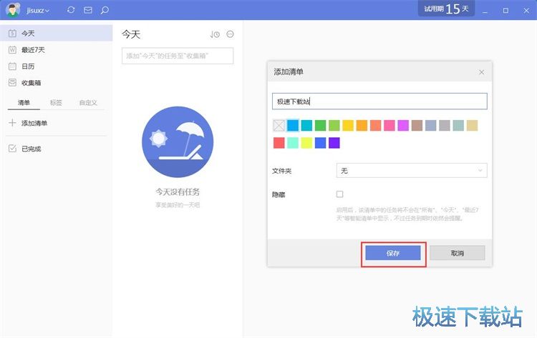Select the orange color swatch
537x338 pixels.
click(x=362, y=126)
